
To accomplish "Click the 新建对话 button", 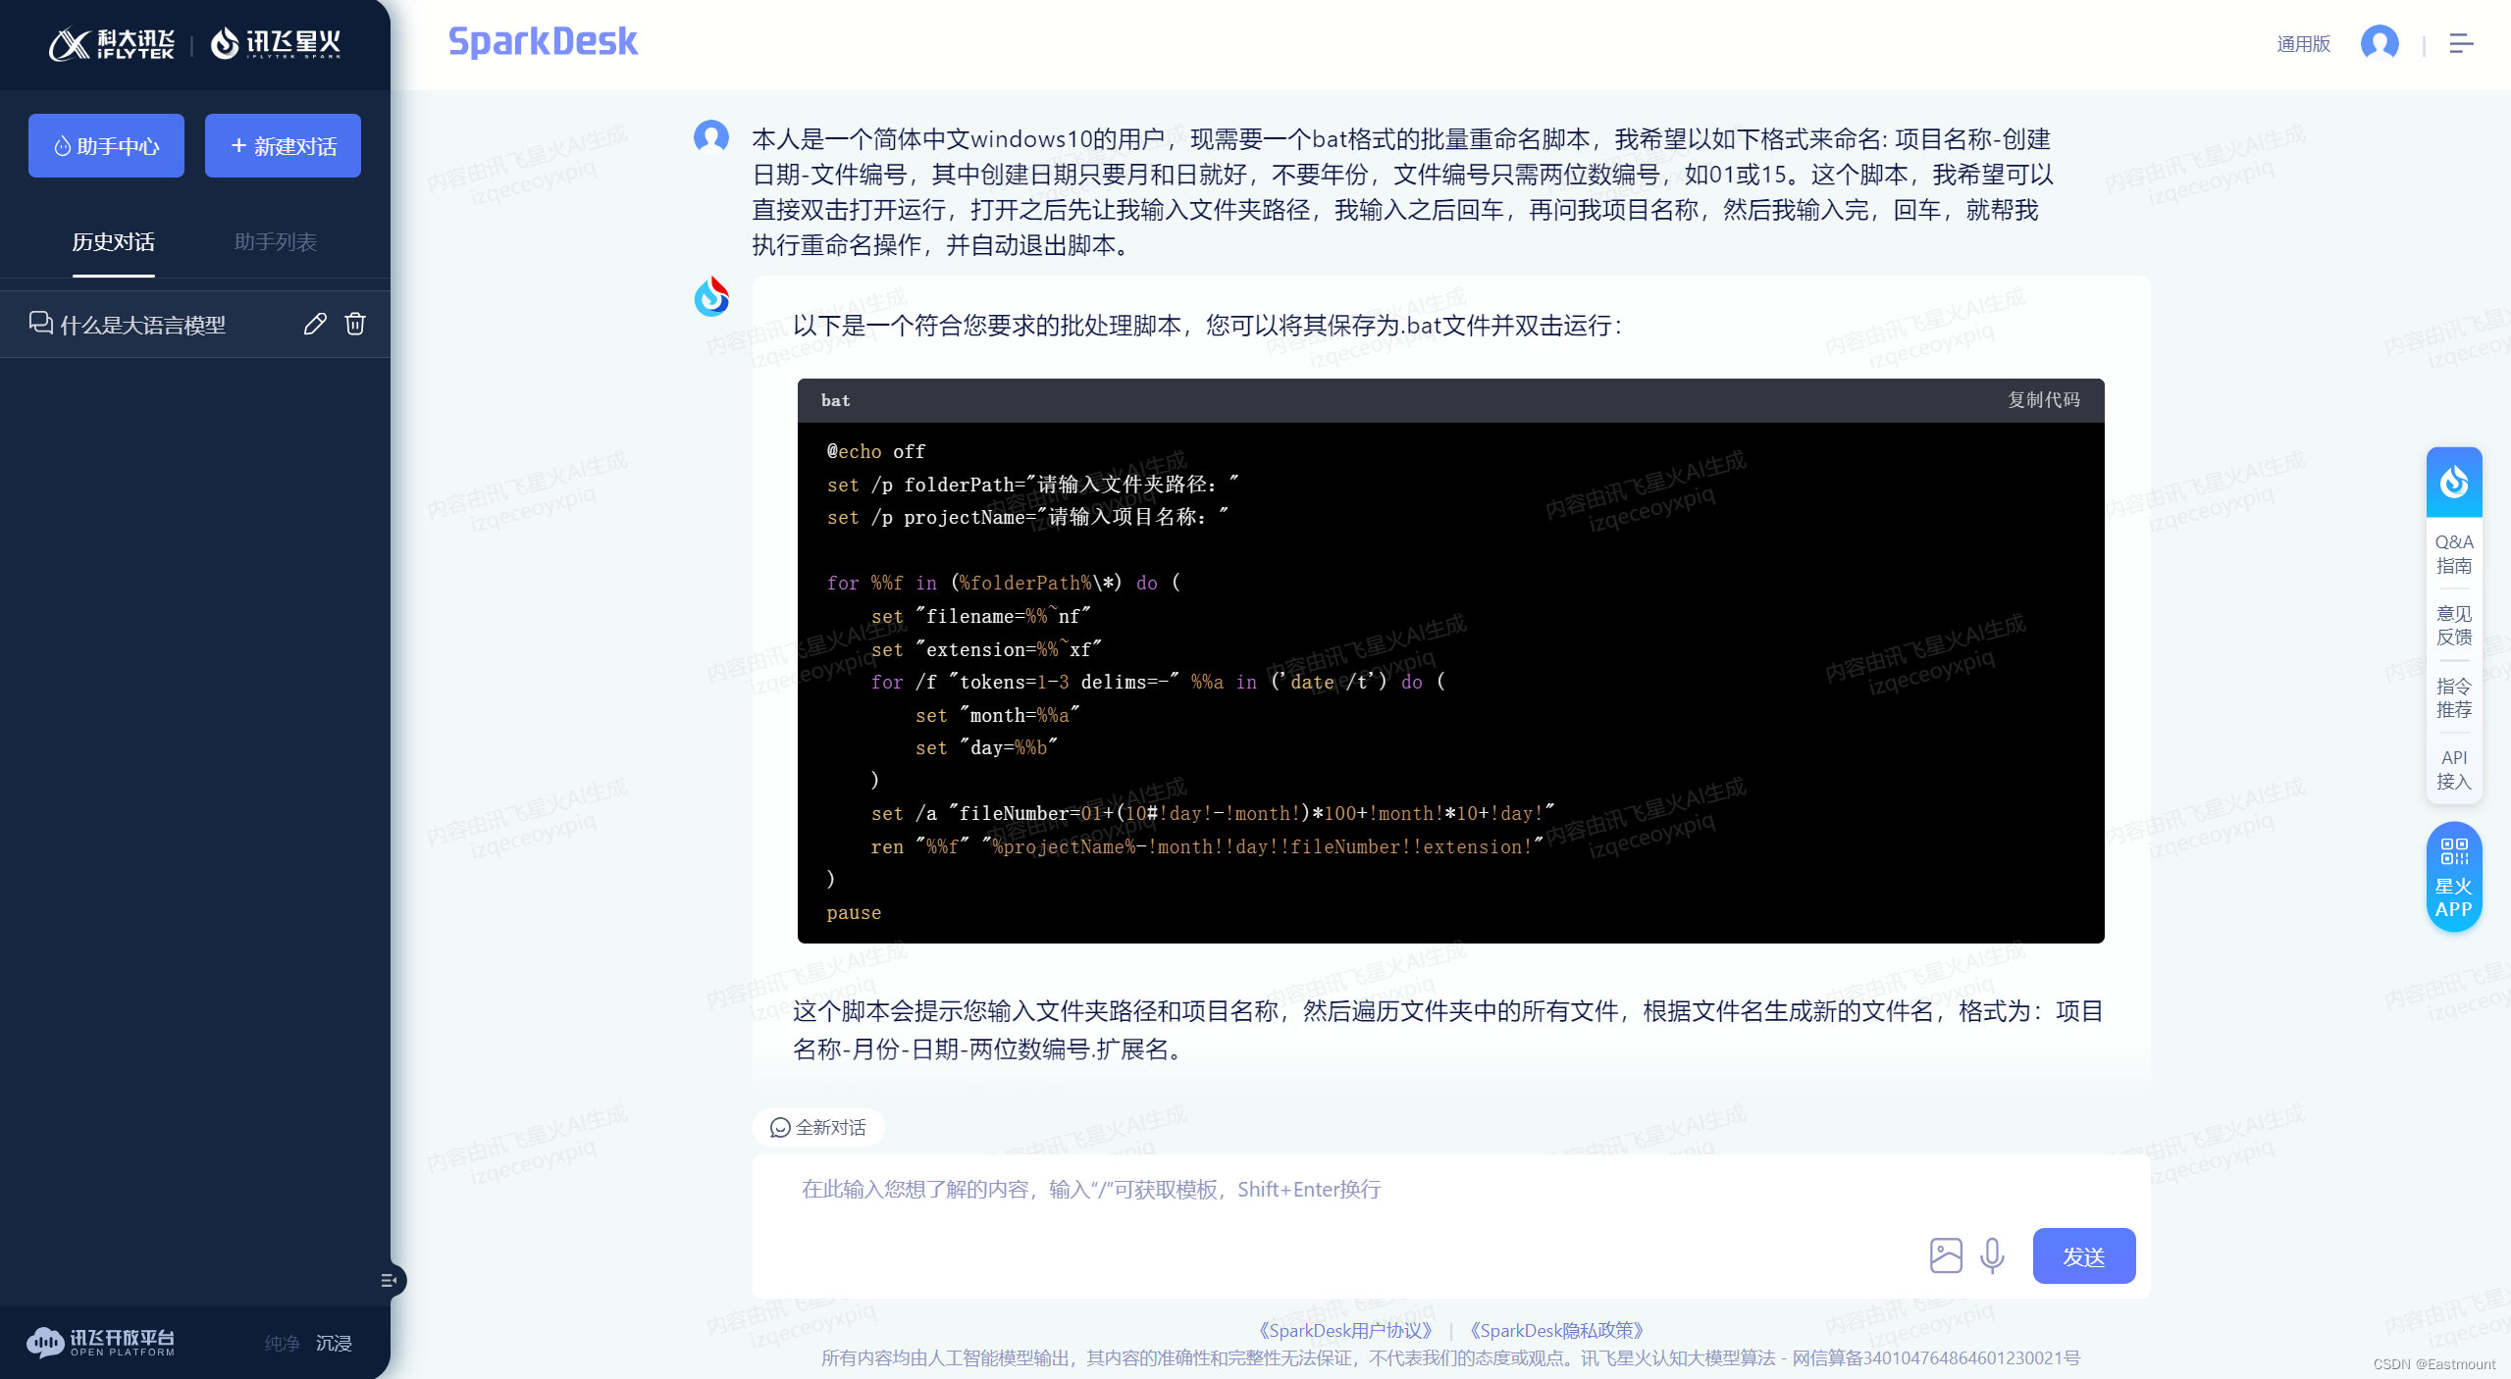I will (x=283, y=146).
